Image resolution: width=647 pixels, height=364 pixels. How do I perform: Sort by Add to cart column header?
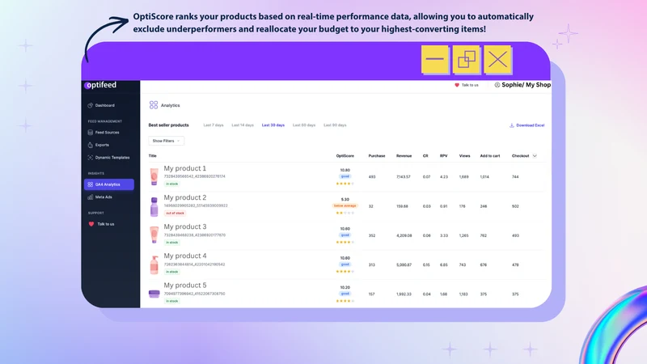pos(490,156)
